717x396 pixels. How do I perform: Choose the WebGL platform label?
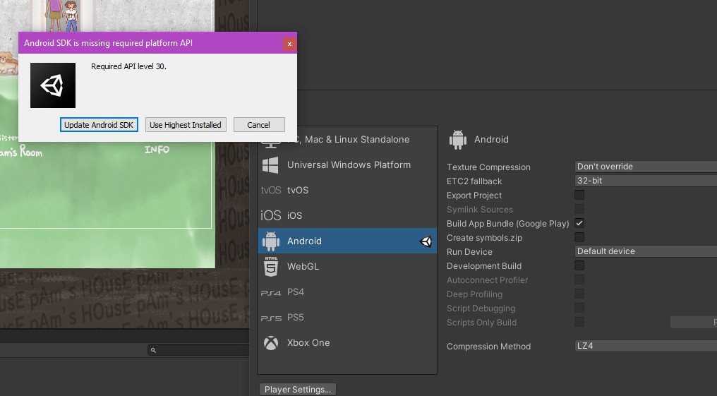point(303,266)
